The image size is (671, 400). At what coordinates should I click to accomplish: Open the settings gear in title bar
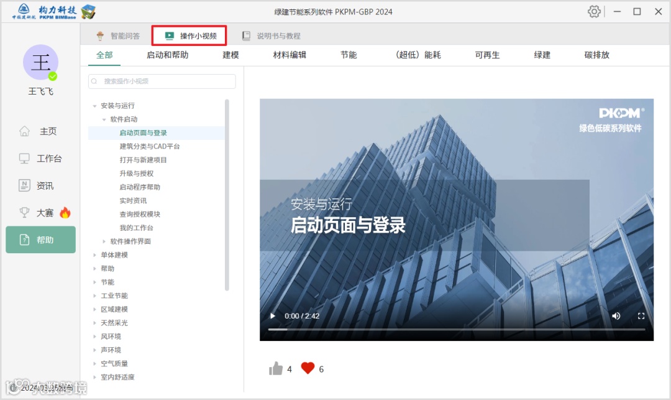click(594, 12)
